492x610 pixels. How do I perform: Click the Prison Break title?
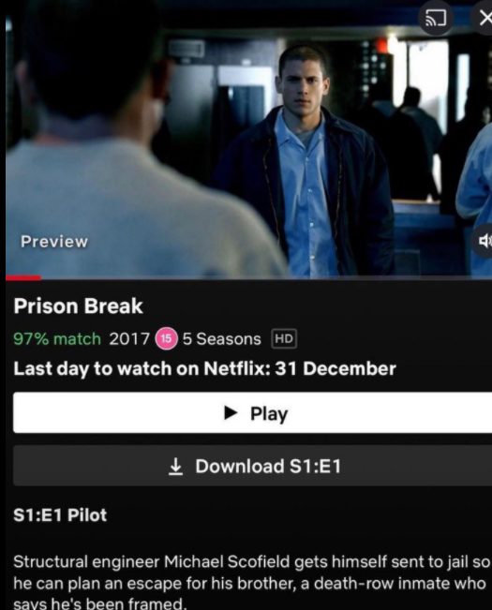click(78, 305)
